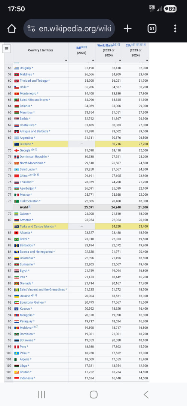The width and height of the screenshot is (187, 406).
Task: Open footnote n 6 beside Ukraine
Action: (34, 295)
